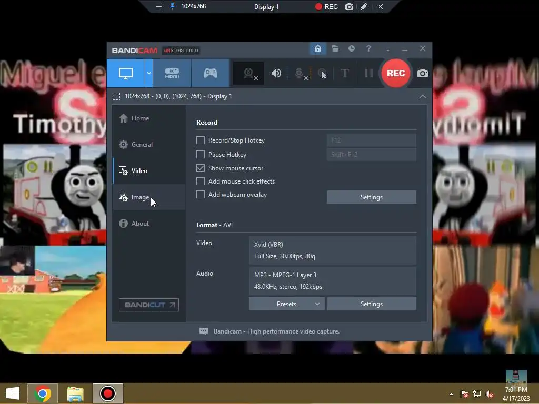Click the pin icon in top overlay bar

point(172,6)
